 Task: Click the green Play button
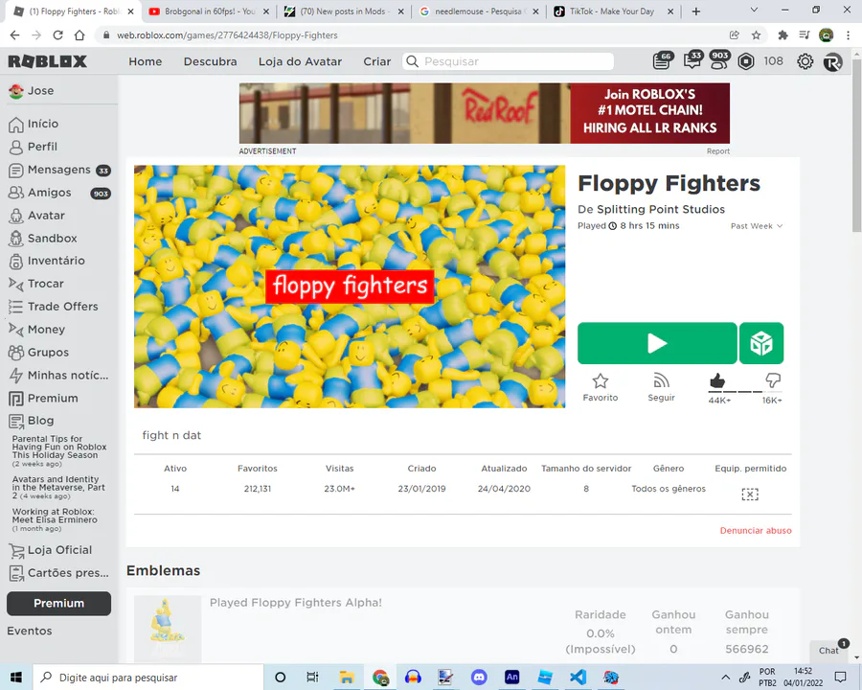tap(657, 343)
